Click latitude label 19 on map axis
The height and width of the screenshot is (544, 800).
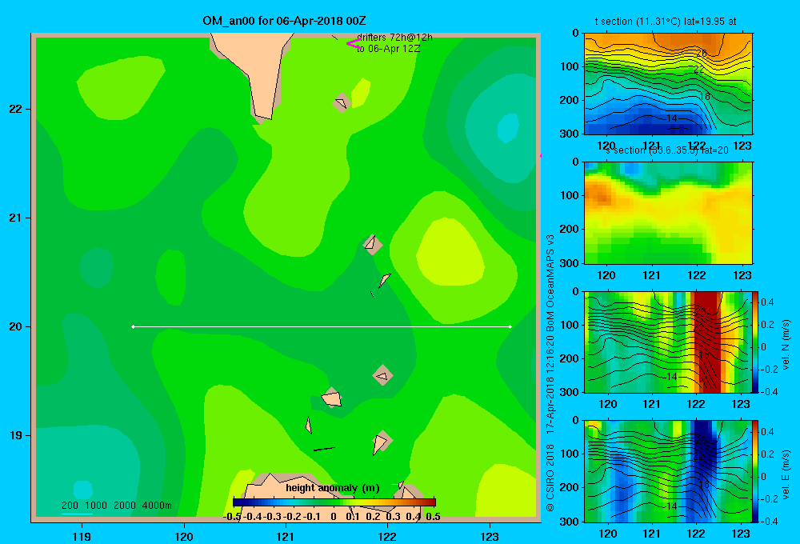point(16,435)
